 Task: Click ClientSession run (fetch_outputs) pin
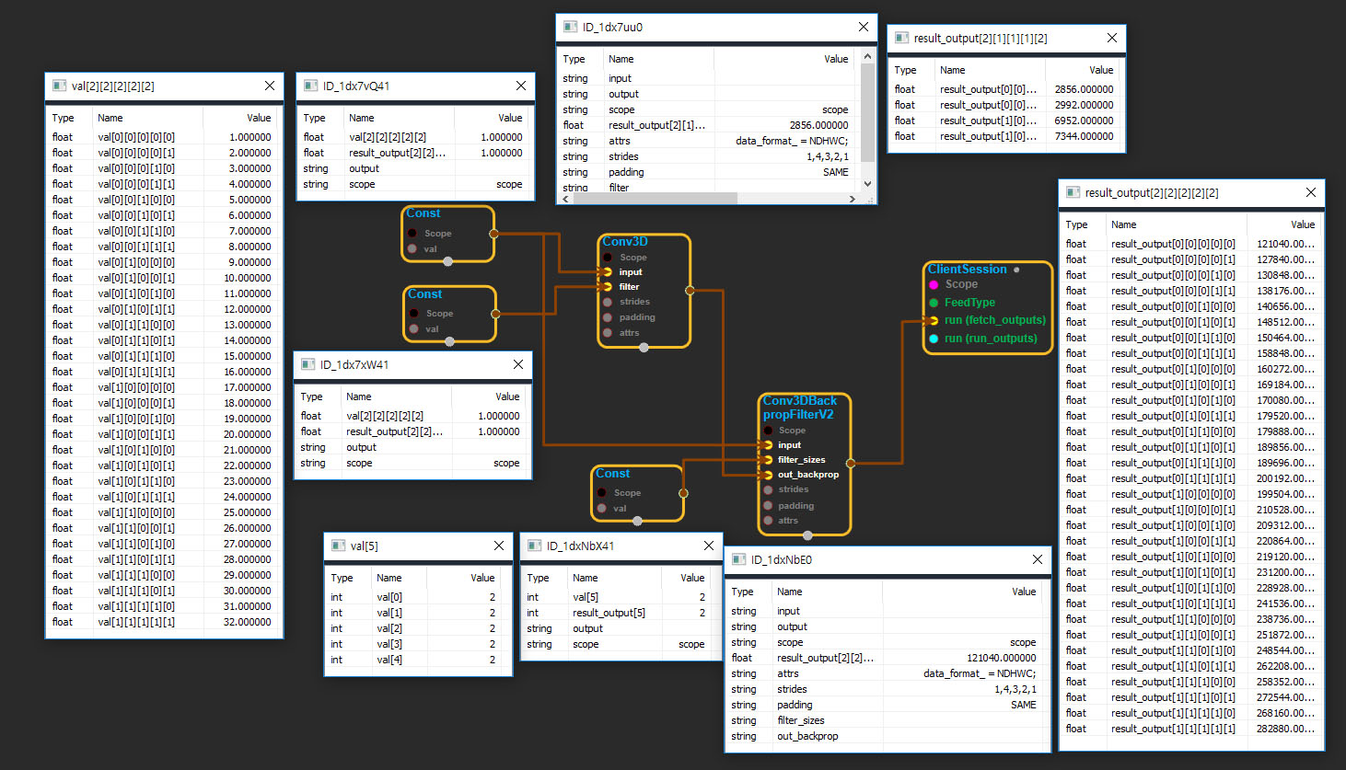pyautogui.click(x=934, y=320)
